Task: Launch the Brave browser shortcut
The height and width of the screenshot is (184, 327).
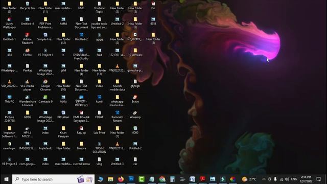Action: [x=135, y=99]
